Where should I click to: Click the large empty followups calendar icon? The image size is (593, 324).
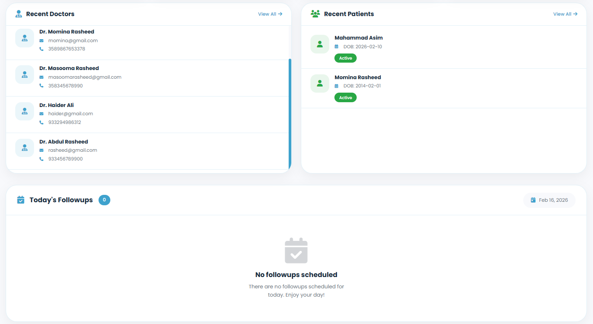[x=296, y=251]
